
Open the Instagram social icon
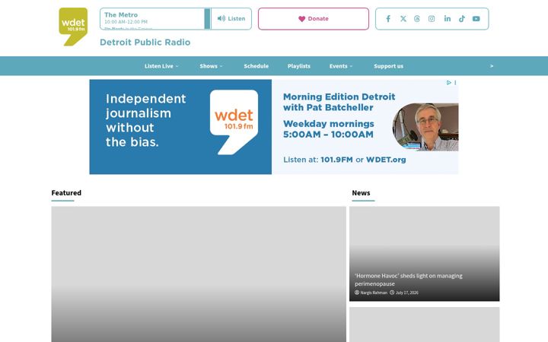coord(432,19)
